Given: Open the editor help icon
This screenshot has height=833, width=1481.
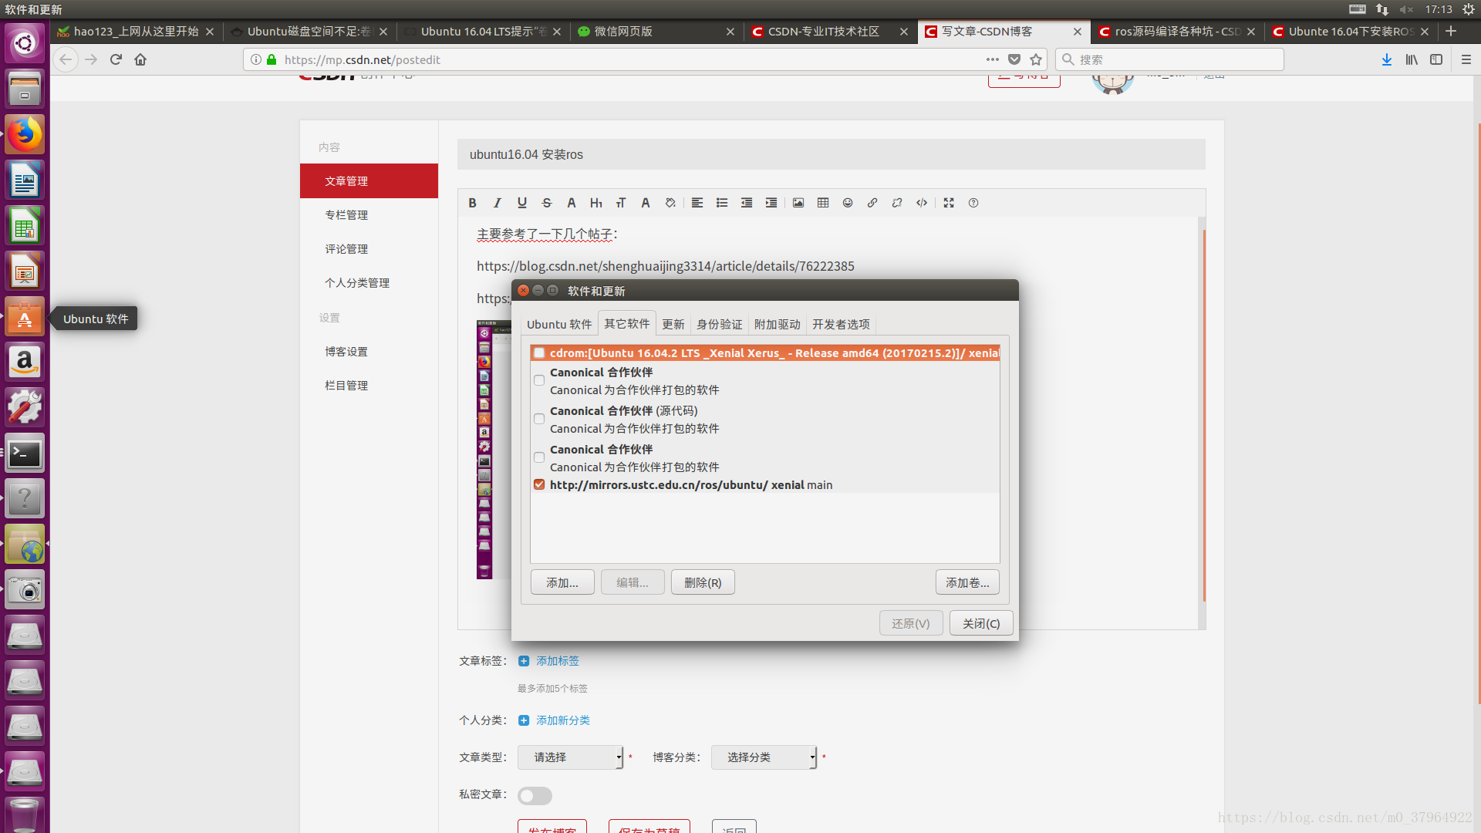Looking at the screenshot, I should point(973,203).
